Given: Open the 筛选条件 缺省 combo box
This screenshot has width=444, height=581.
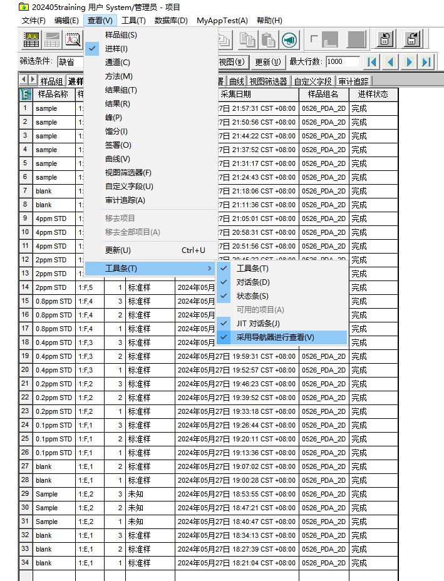Looking at the screenshot, I should 70,62.
